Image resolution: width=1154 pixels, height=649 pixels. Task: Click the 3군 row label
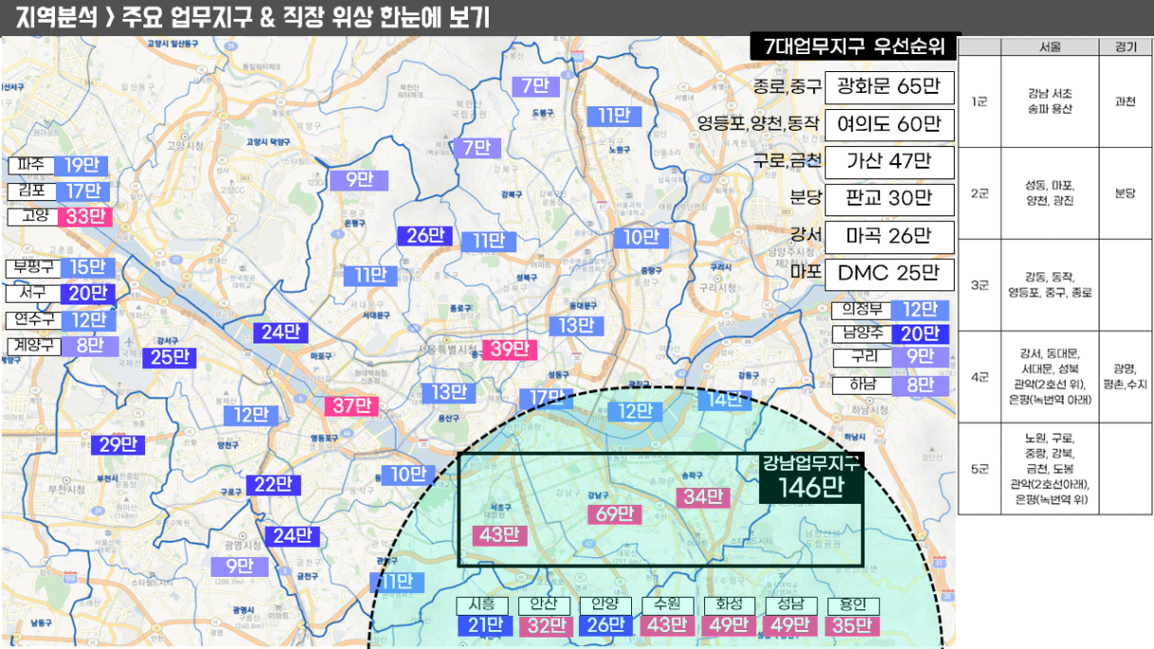(980, 285)
